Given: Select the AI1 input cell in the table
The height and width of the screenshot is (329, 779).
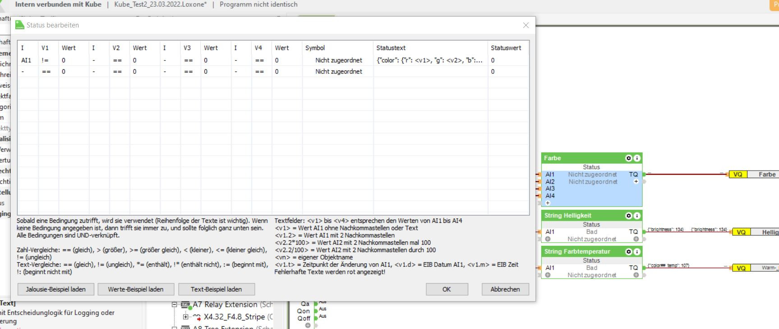Looking at the screenshot, I should [28, 60].
